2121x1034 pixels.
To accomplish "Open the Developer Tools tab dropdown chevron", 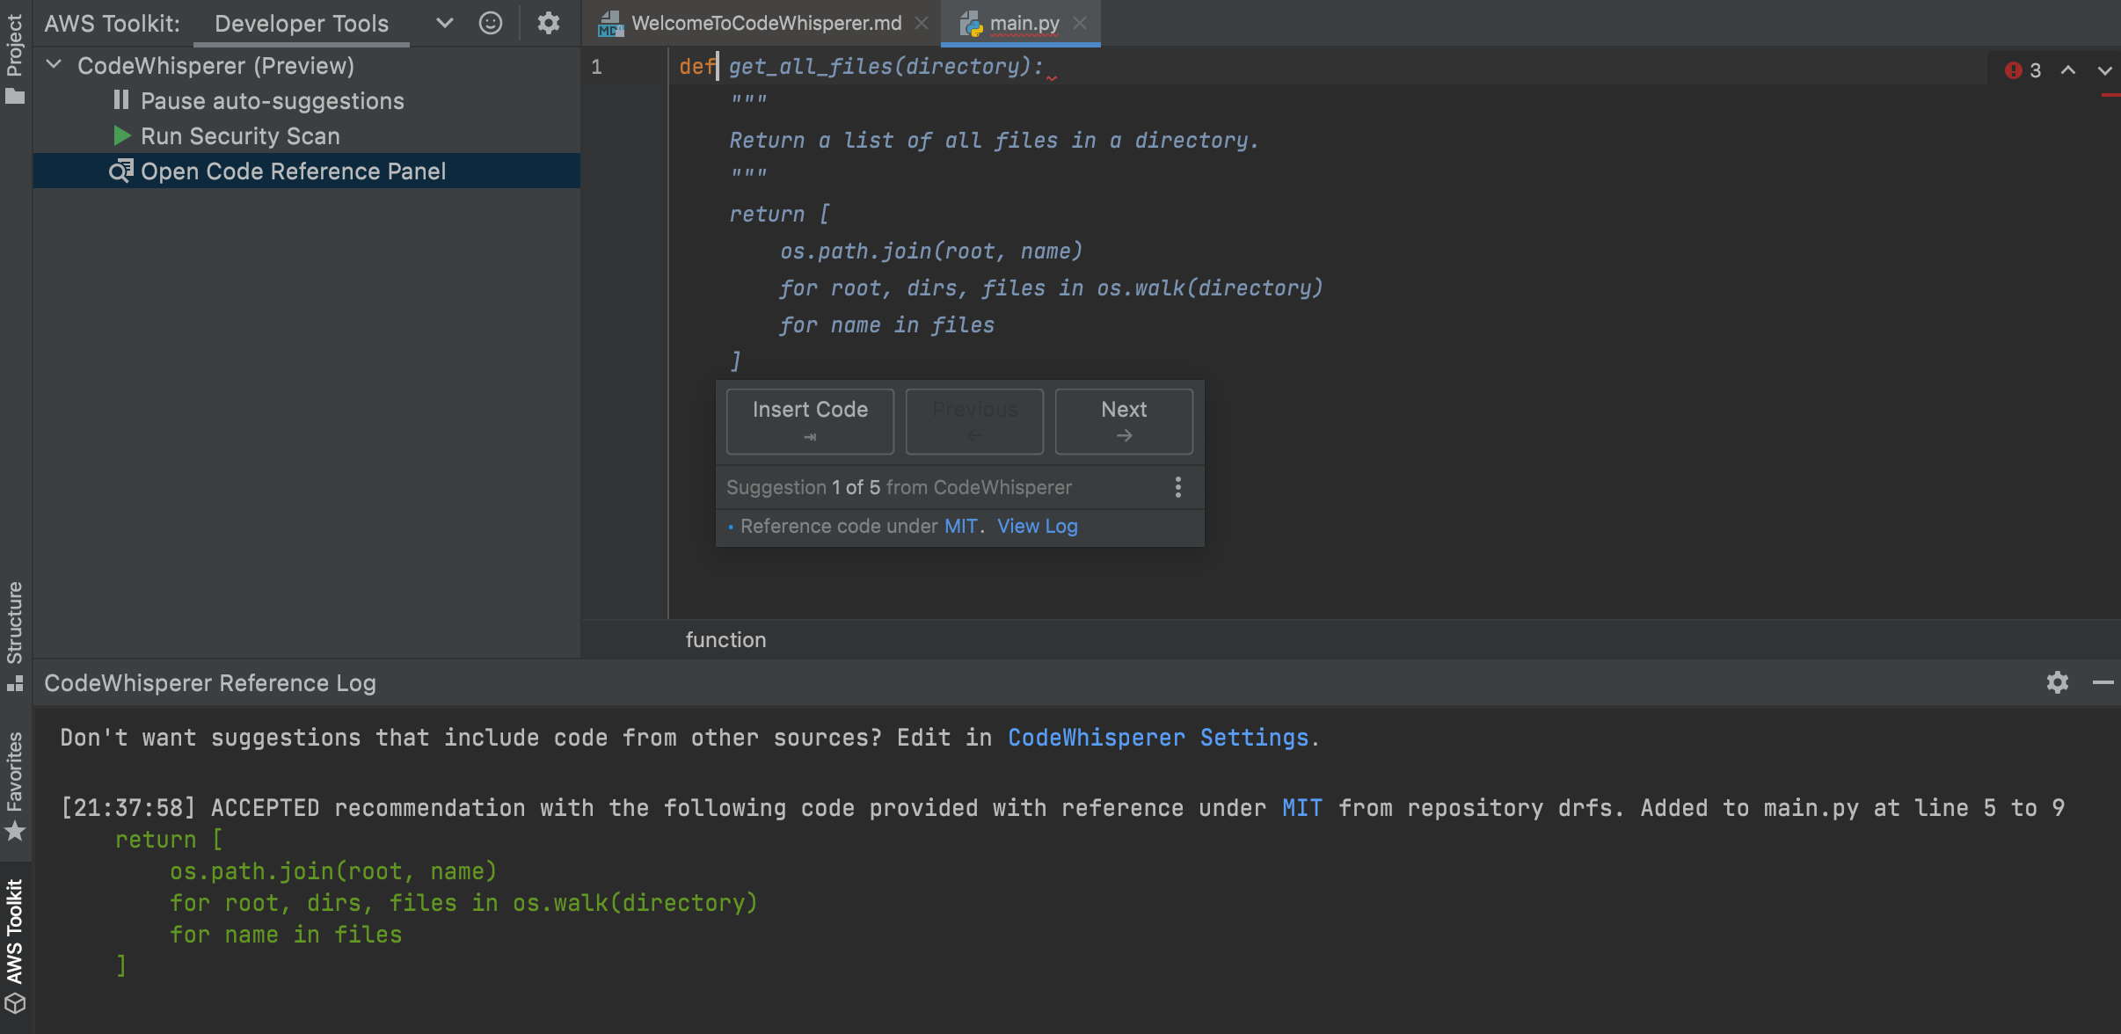I will pos(445,23).
